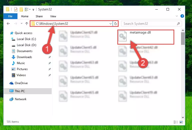Select the metaimage.dll file icon

coord(123,36)
